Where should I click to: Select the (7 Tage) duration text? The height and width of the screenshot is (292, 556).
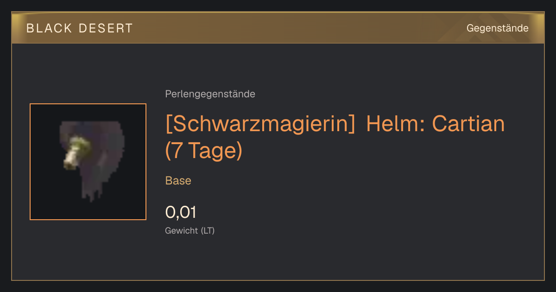pyautogui.click(x=204, y=151)
